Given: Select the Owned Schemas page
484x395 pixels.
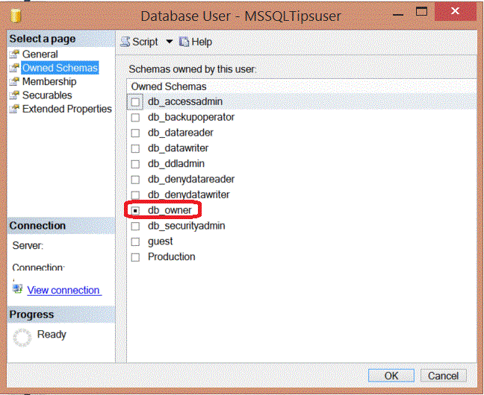Looking at the screenshot, I should [60, 68].
